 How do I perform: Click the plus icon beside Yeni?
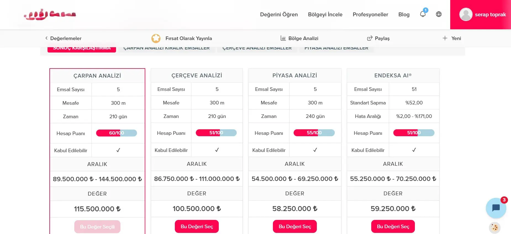pyautogui.click(x=445, y=38)
